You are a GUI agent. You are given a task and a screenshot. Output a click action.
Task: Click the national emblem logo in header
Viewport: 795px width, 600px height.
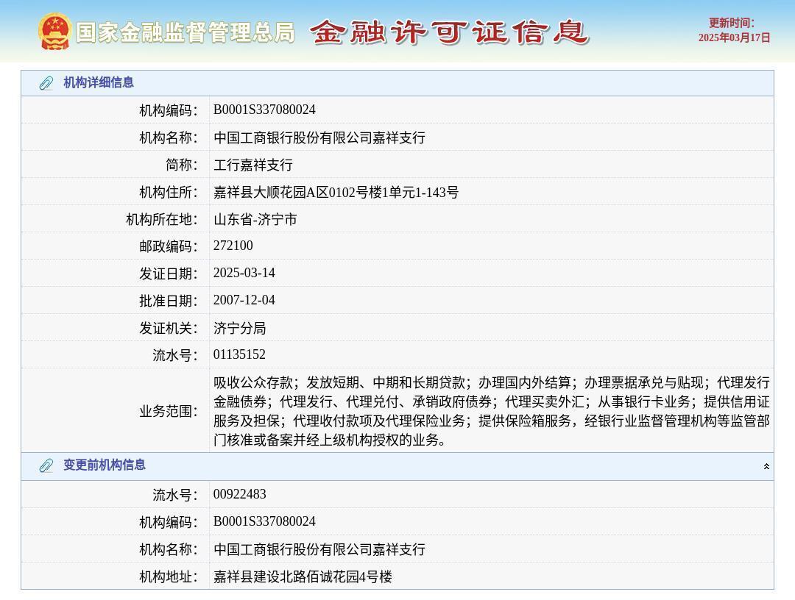[x=55, y=32]
